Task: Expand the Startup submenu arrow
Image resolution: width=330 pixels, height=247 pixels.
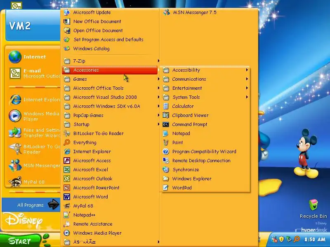Action: coord(158,124)
